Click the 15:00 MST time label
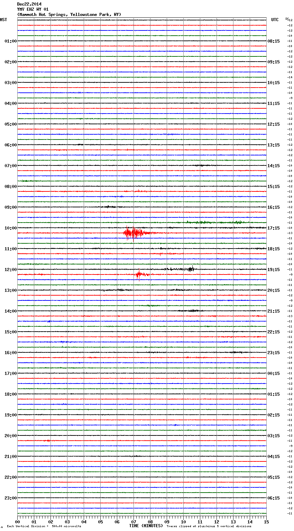 [x=11, y=332]
